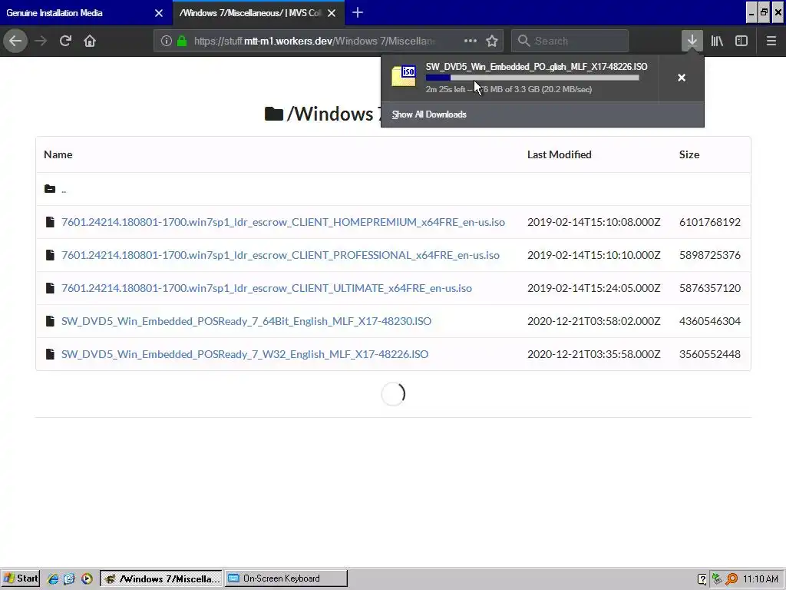
Task: Download the ULTIMATE x64FRE iso
Action: 266,288
